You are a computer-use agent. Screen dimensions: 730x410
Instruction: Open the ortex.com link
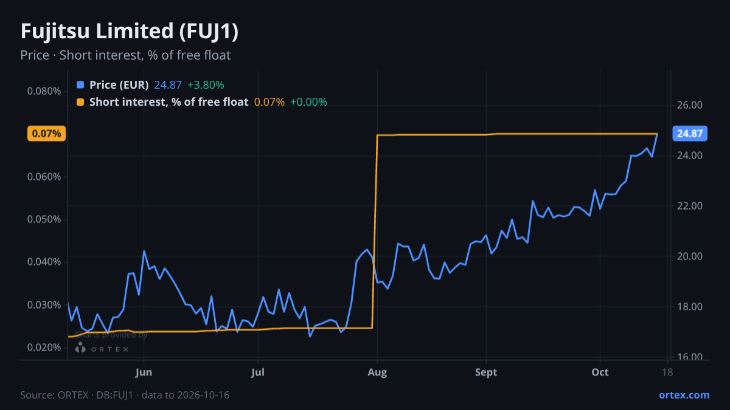tap(684, 395)
